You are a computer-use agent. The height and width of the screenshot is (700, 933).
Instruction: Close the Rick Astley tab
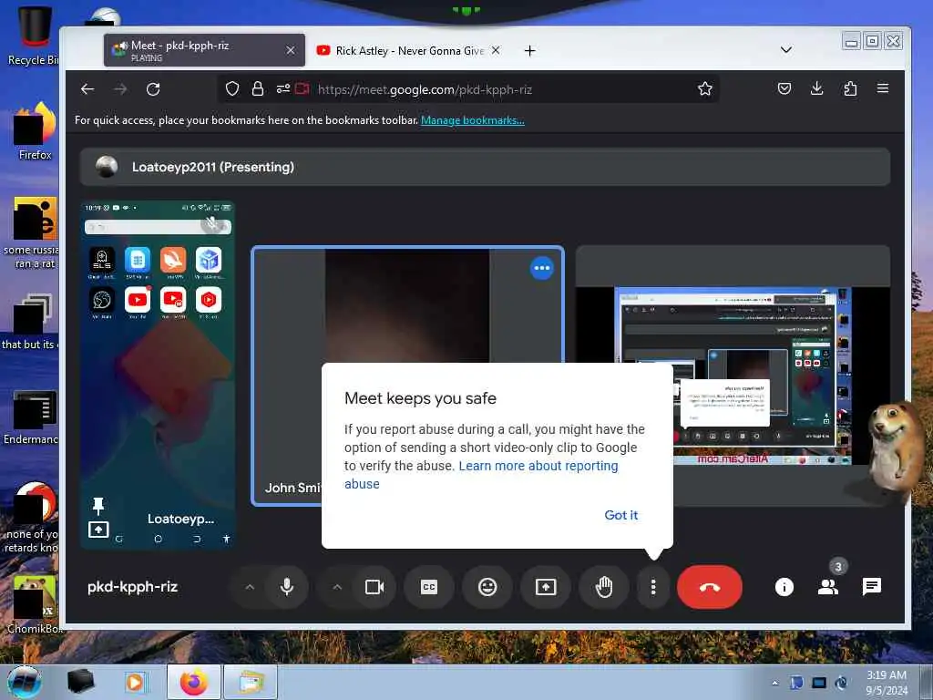tap(496, 51)
